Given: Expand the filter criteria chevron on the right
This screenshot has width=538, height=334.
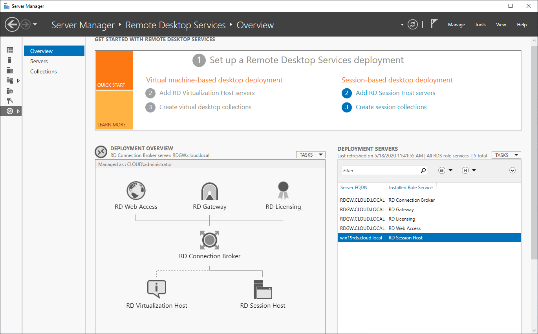Looking at the screenshot, I should point(512,170).
